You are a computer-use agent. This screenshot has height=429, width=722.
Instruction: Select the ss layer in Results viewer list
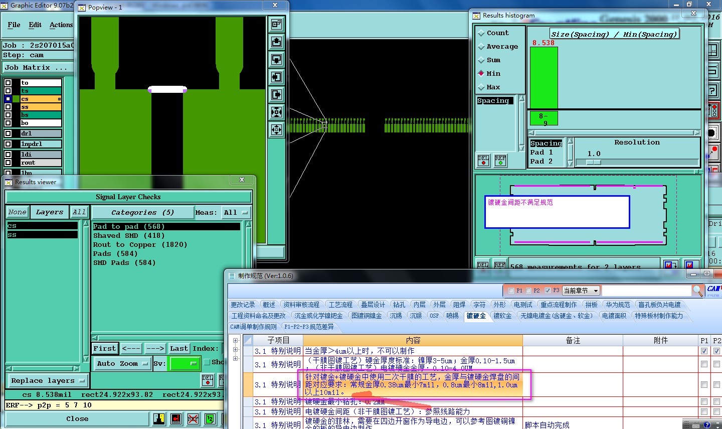coord(42,235)
